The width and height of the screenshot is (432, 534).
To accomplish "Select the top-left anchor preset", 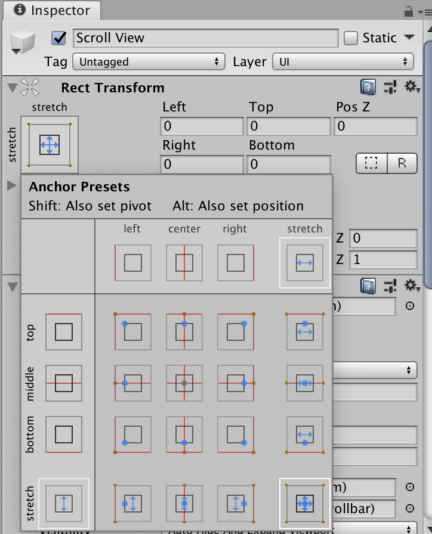I will (x=133, y=331).
